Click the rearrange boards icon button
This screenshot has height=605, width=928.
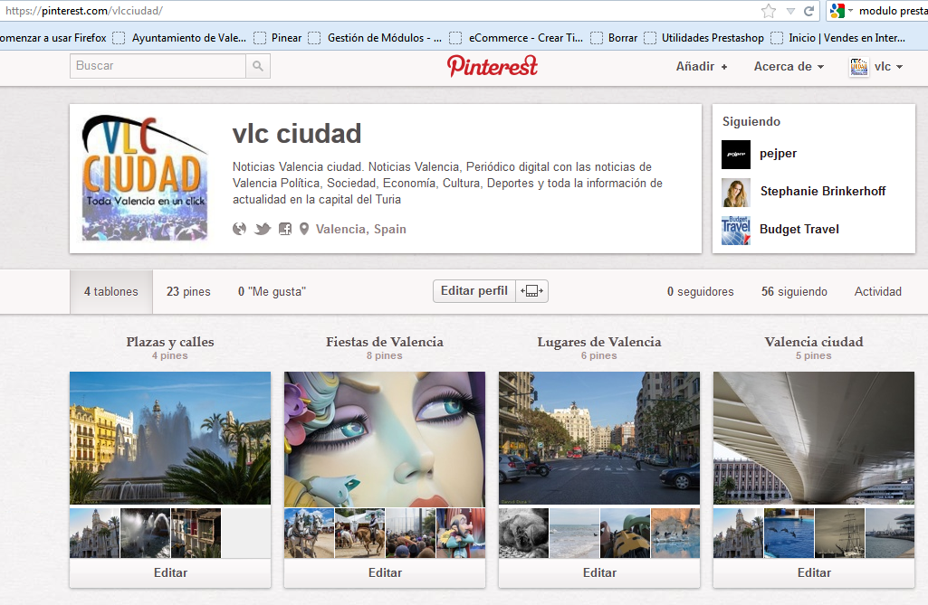click(532, 291)
